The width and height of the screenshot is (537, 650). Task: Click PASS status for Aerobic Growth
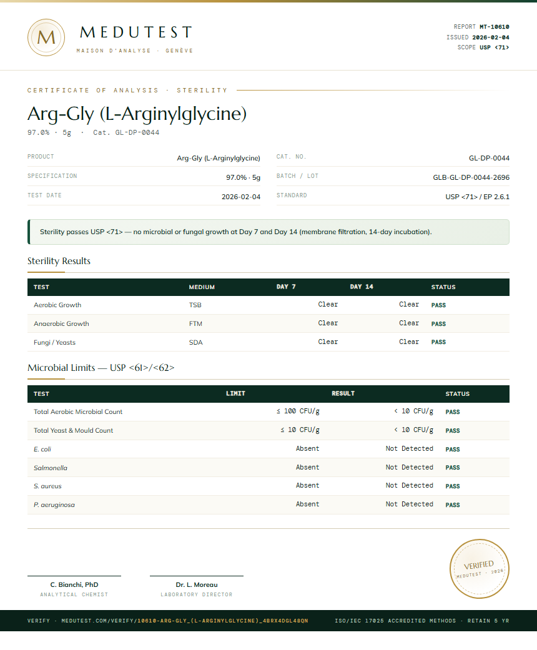point(438,305)
